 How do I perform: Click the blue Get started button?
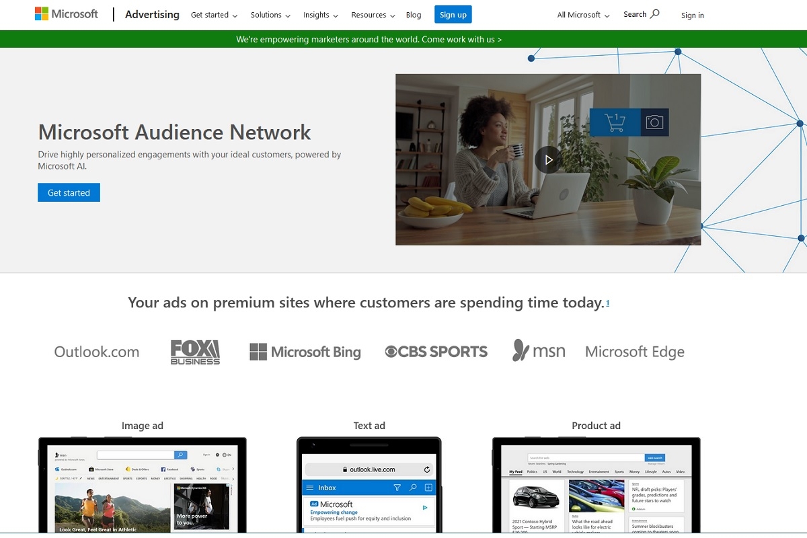tap(69, 192)
